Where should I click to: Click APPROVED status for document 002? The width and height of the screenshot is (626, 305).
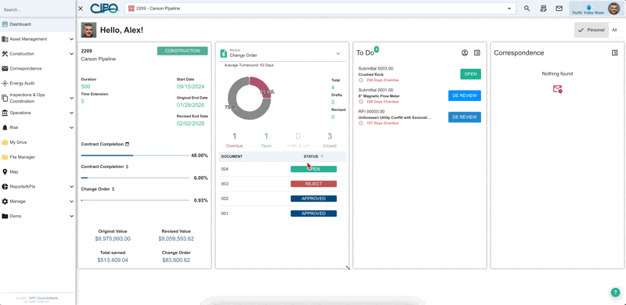314,199
